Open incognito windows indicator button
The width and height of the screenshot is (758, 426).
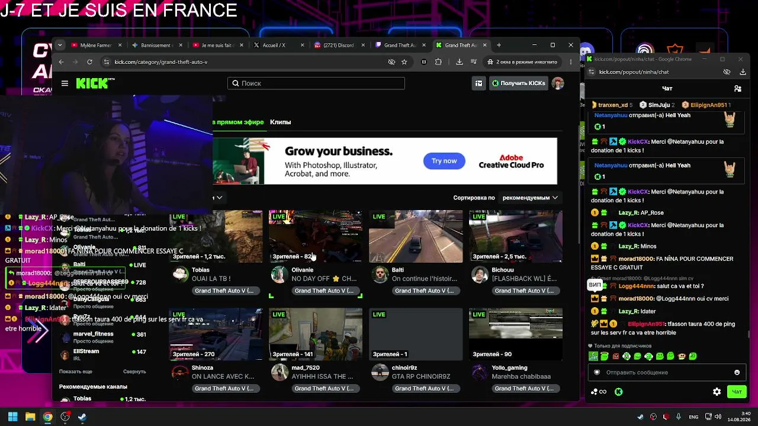pyautogui.click(x=523, y=62)
